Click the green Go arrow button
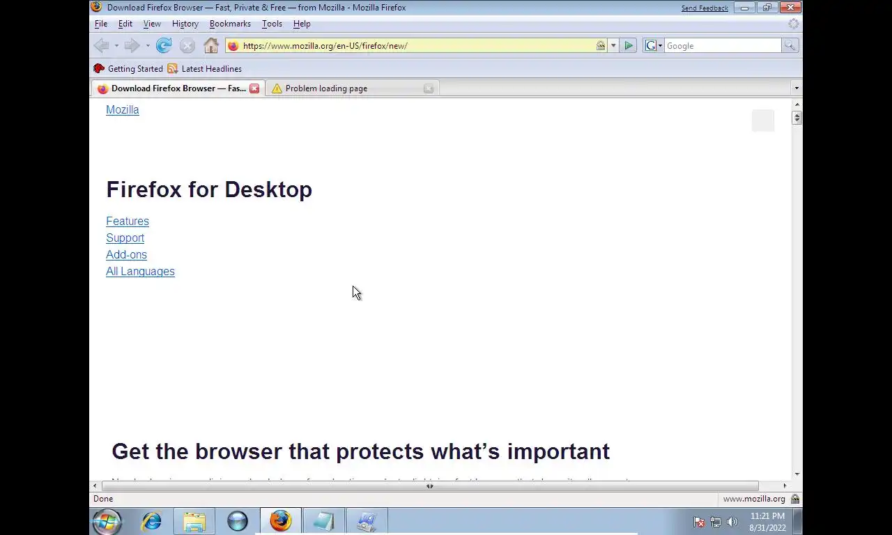This screenshot has height=535, width=892. (629, 46)
